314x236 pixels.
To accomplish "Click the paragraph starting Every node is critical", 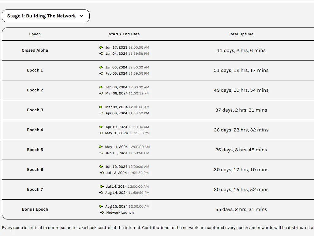I will (x=158, y=228).
